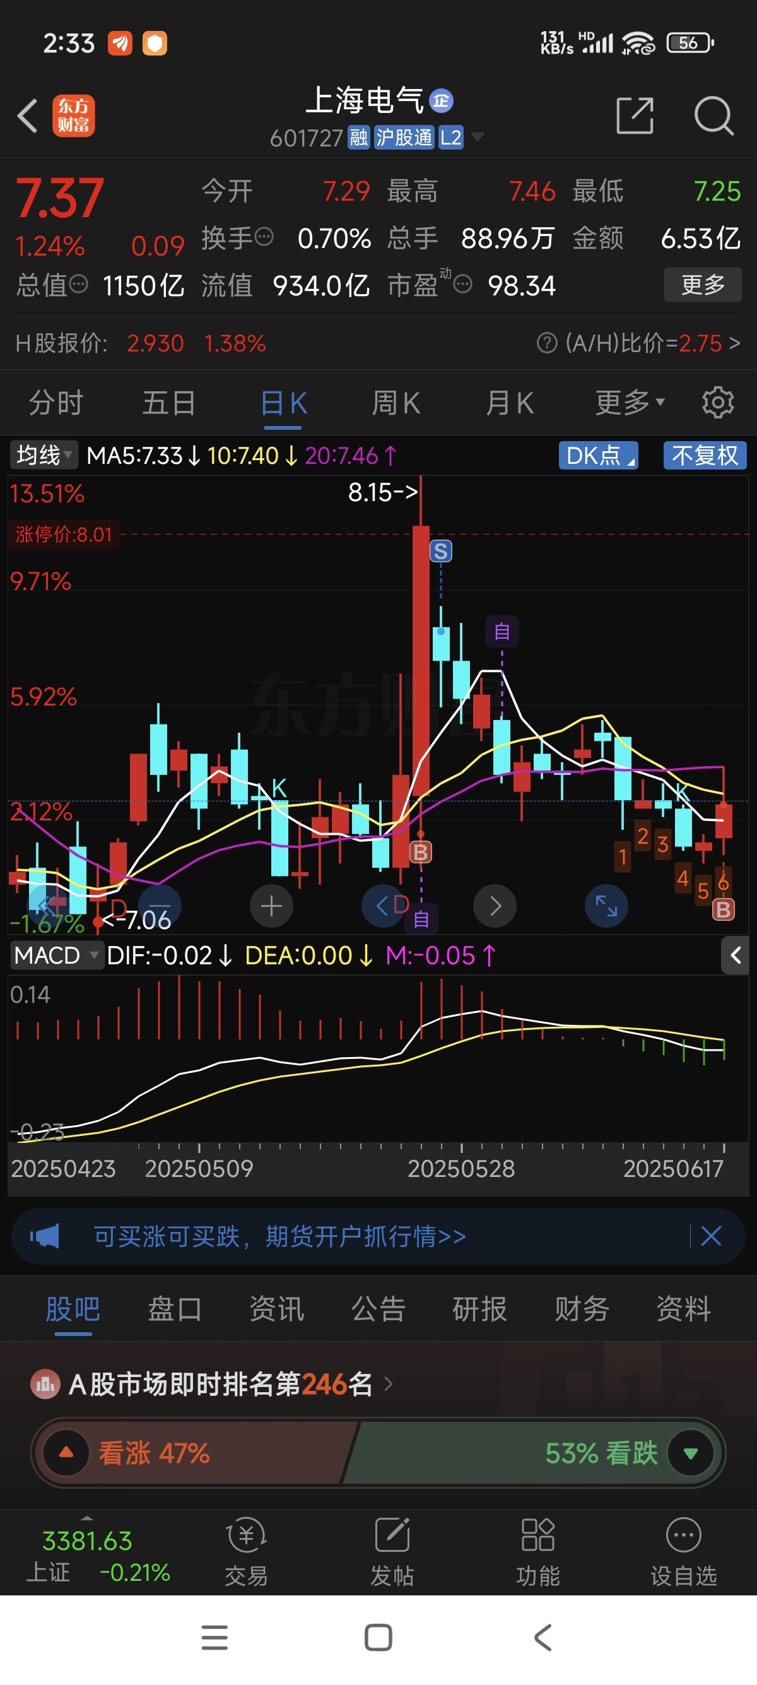Image resolution: width=757 pixels, height=1685 pixels.
Task: Tap the Android back navigation button
Action: [x=543, y=1636]
